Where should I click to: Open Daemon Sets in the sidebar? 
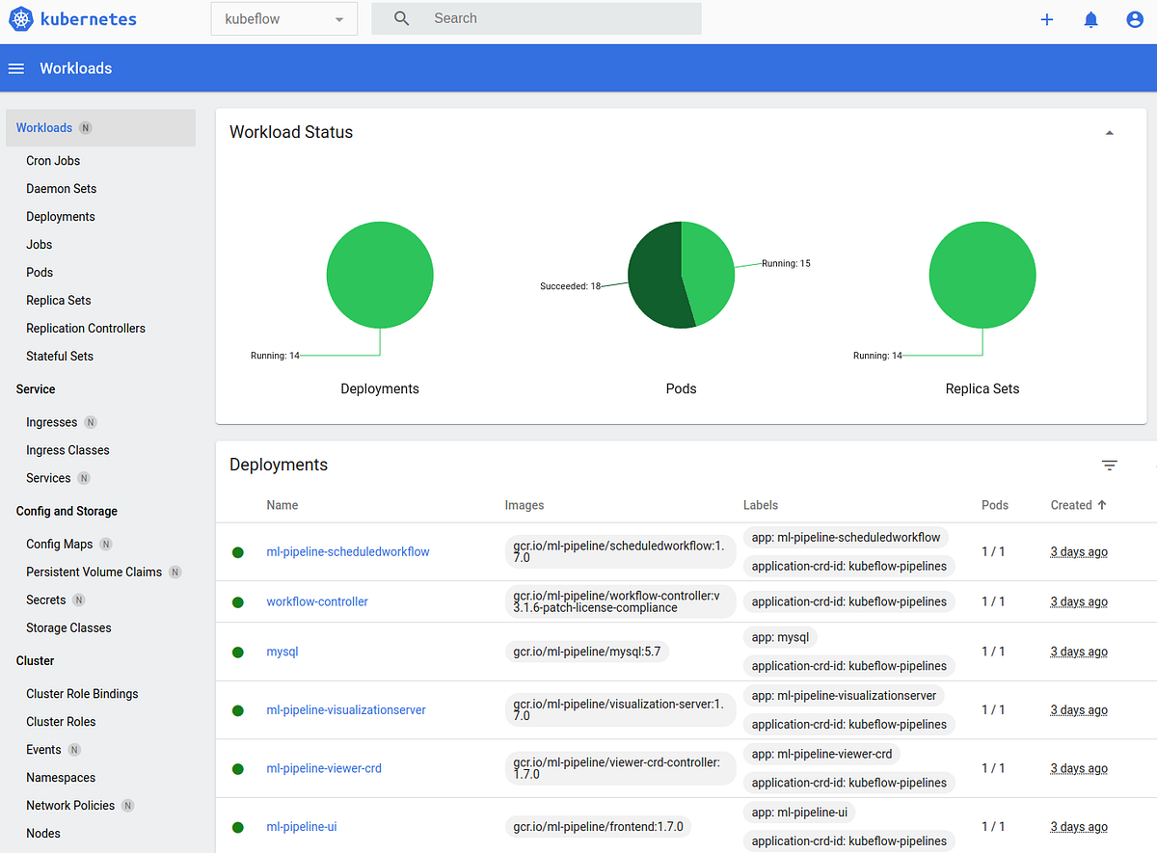[x=62, y=189]
